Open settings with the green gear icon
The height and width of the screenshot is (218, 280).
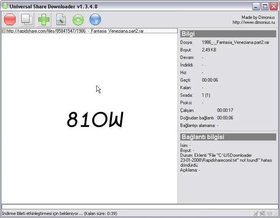[x=78, y=20]
